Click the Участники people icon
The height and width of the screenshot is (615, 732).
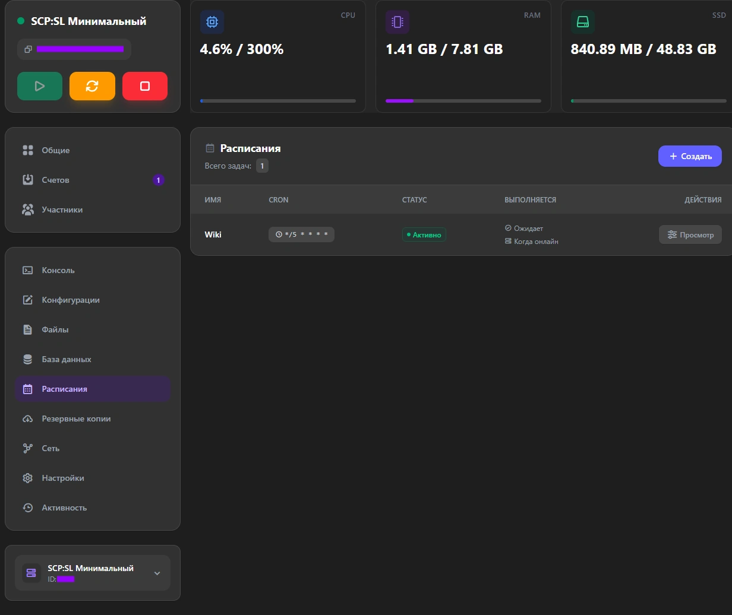(x=28, y=210)
